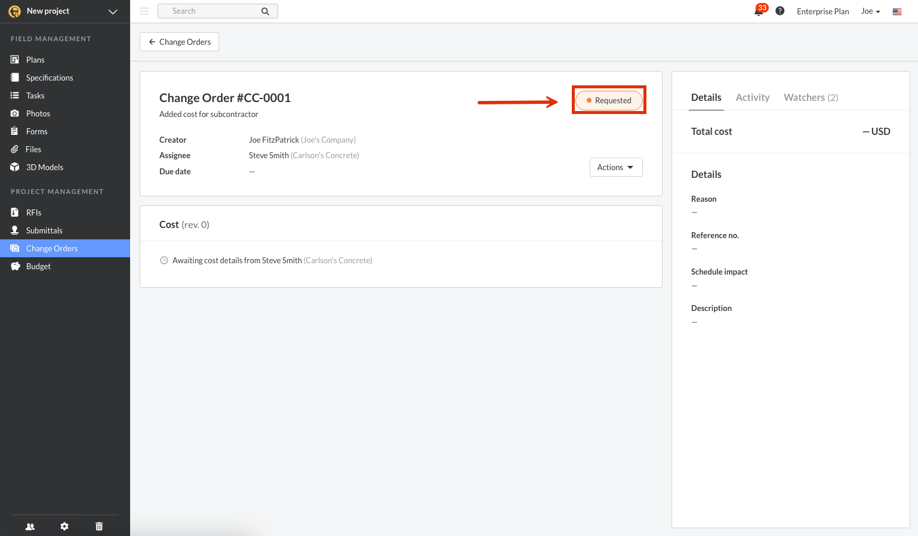Click the search magnifier icon
Viewport: 918px width, 536px height.
click(265, 11)
